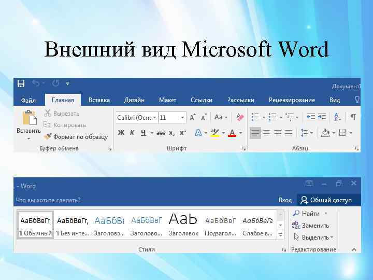Click the Вход sign-in link
Screen dimensions: 373x280
[x=285, y=200]
